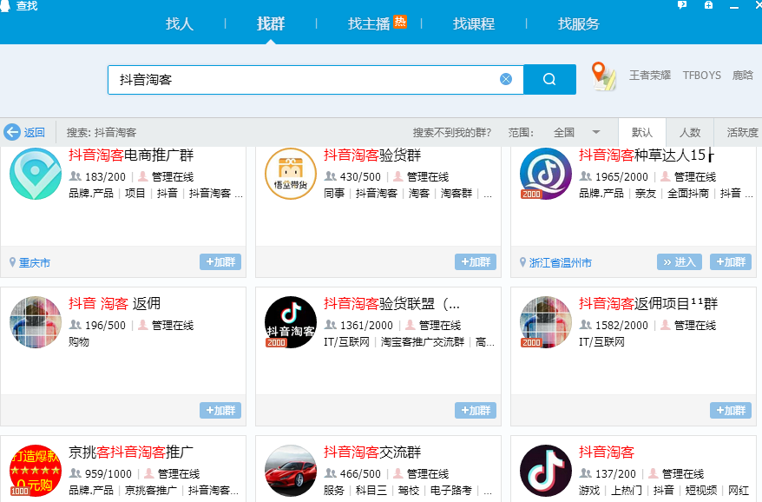Minimize the 查找 window
The width and height of the screenshot is (762, 502).
coord(734,6)
